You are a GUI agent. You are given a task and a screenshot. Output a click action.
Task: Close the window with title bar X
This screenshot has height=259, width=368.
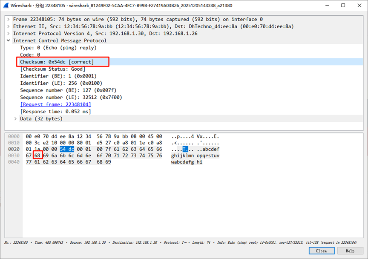(x=359, y=6)
